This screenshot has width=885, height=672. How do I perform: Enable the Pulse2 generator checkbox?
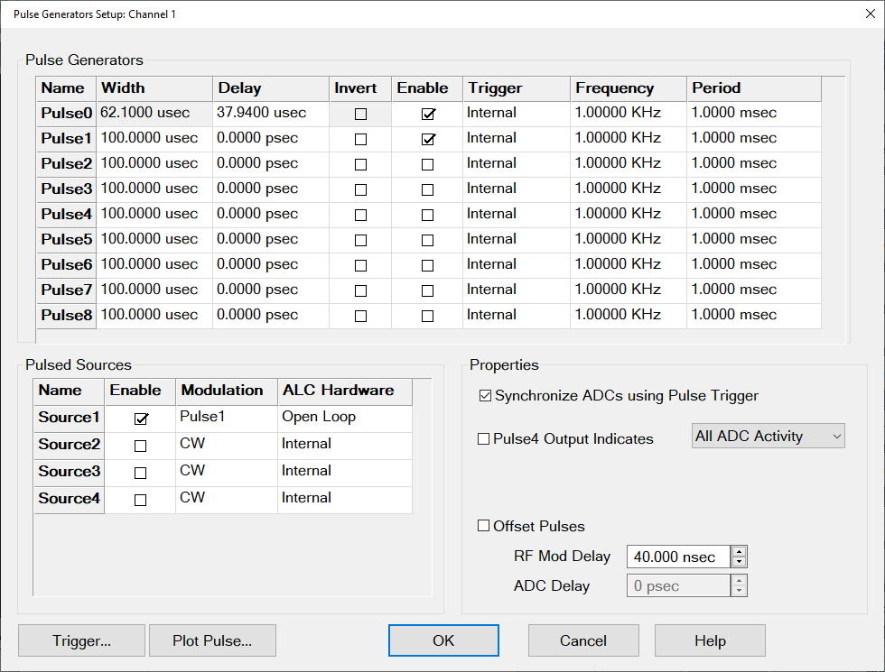tap(428, 165)
